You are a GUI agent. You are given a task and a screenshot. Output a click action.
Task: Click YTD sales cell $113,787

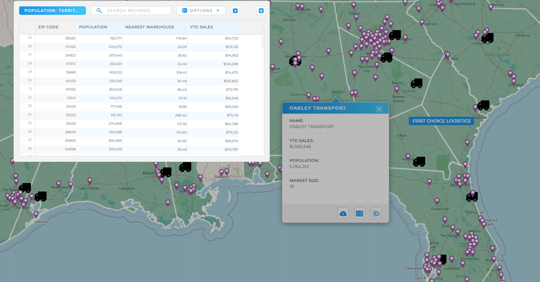pyautogui.click(x=231, y=149)
